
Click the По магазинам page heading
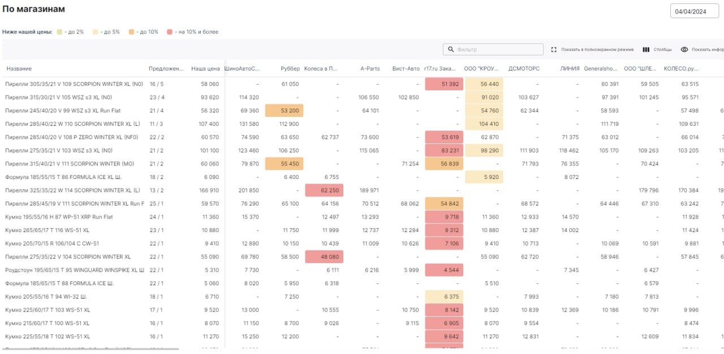pos(33,10)
